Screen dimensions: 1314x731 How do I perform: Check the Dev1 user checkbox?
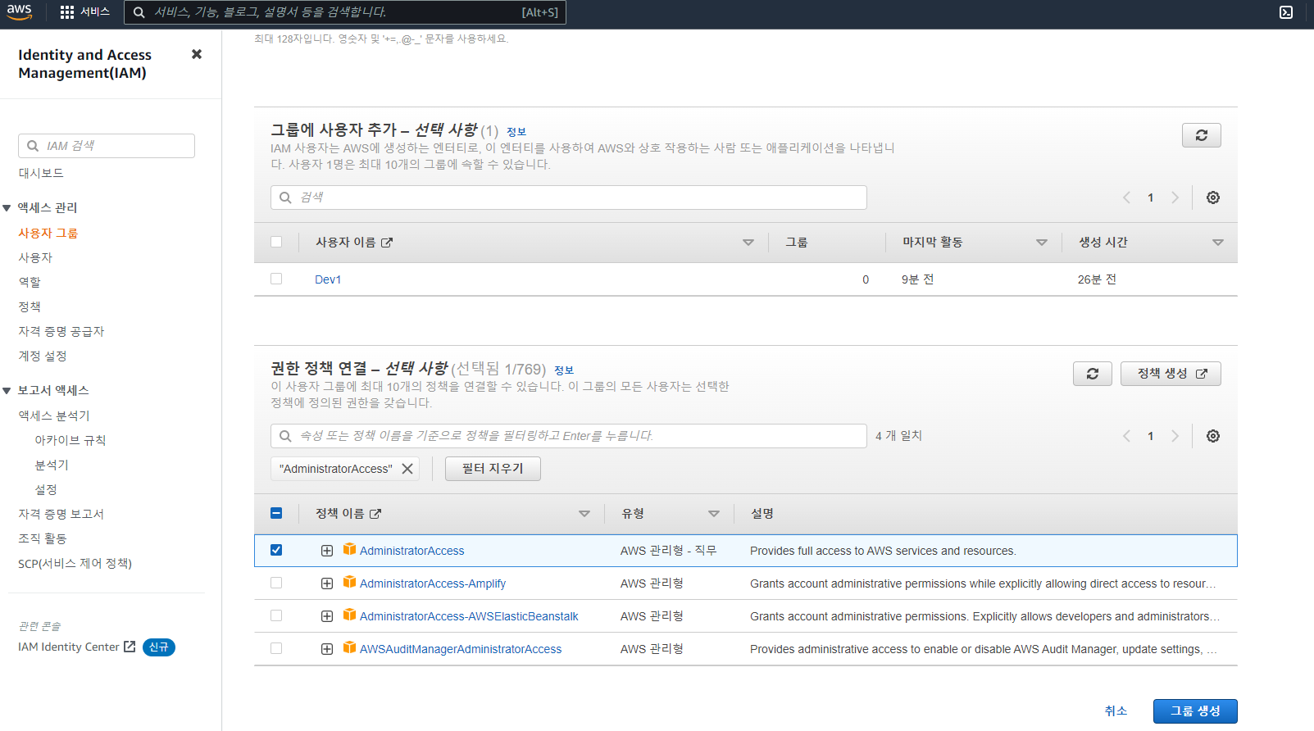(x=276, y=279)
